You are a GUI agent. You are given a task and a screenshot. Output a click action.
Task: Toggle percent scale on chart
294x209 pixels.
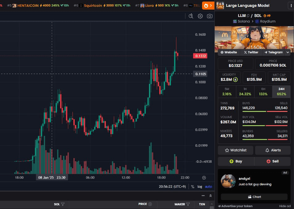[193, 187]
